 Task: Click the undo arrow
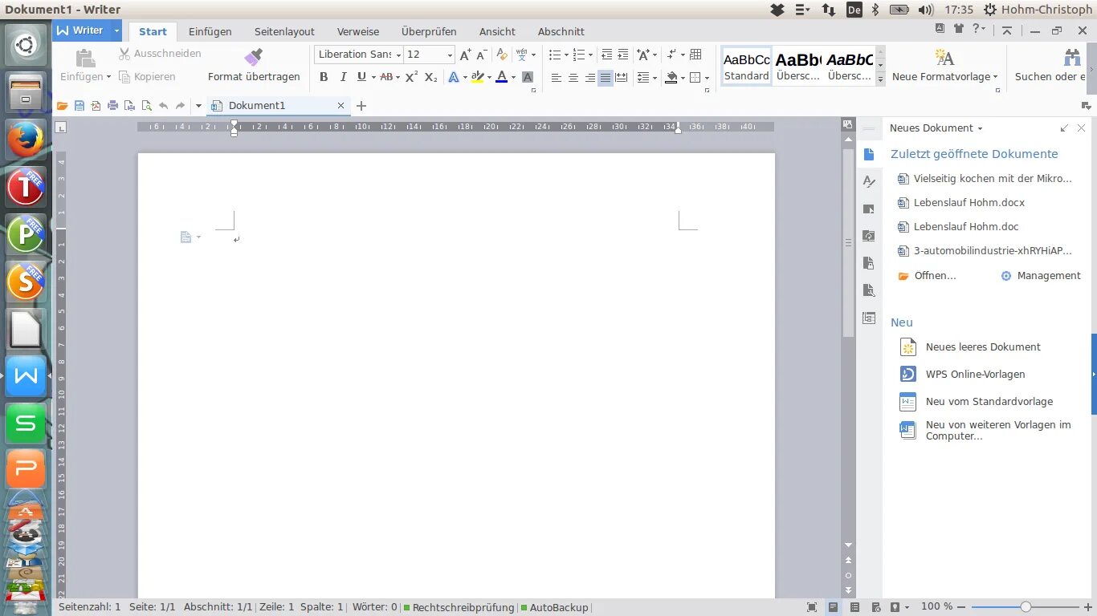[163, 106]
